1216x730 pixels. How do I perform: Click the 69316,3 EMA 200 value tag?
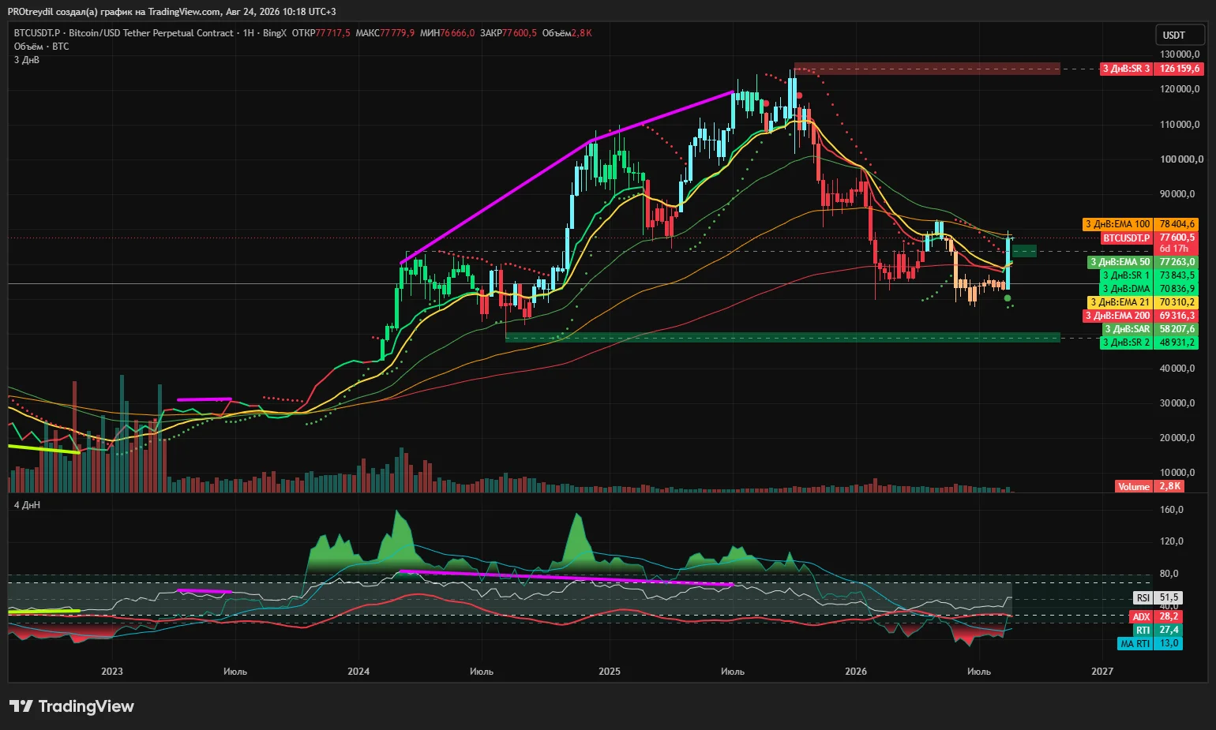point(1177,316)
